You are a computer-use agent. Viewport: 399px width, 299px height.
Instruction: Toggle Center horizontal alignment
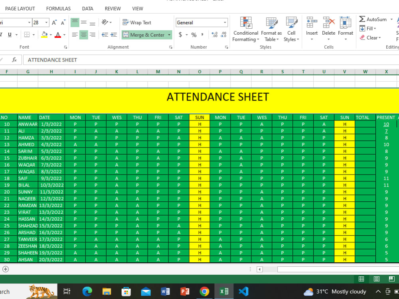tap(84, 35)
